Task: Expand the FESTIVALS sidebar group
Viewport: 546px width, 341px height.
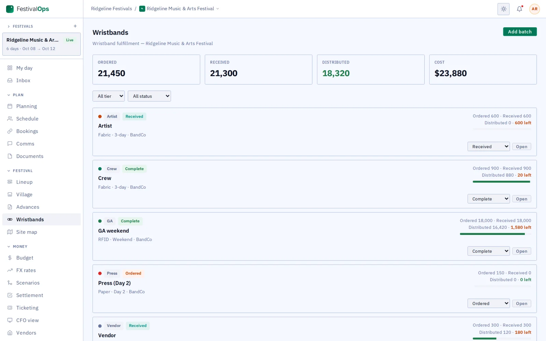Action: 20,26
